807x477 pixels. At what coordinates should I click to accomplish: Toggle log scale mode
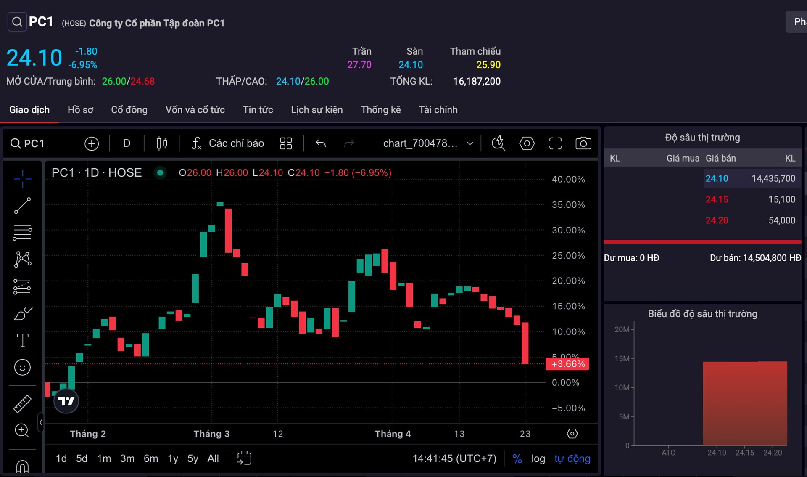(x=538, y=458)
